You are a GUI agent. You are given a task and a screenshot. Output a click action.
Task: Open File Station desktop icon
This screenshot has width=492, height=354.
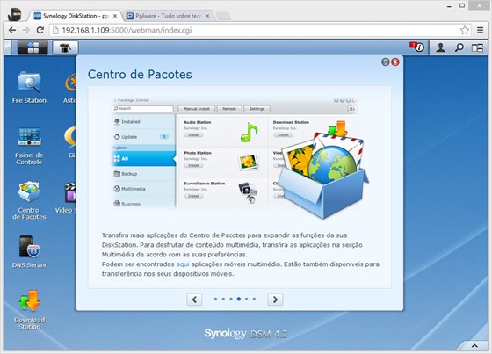point(29,88)
